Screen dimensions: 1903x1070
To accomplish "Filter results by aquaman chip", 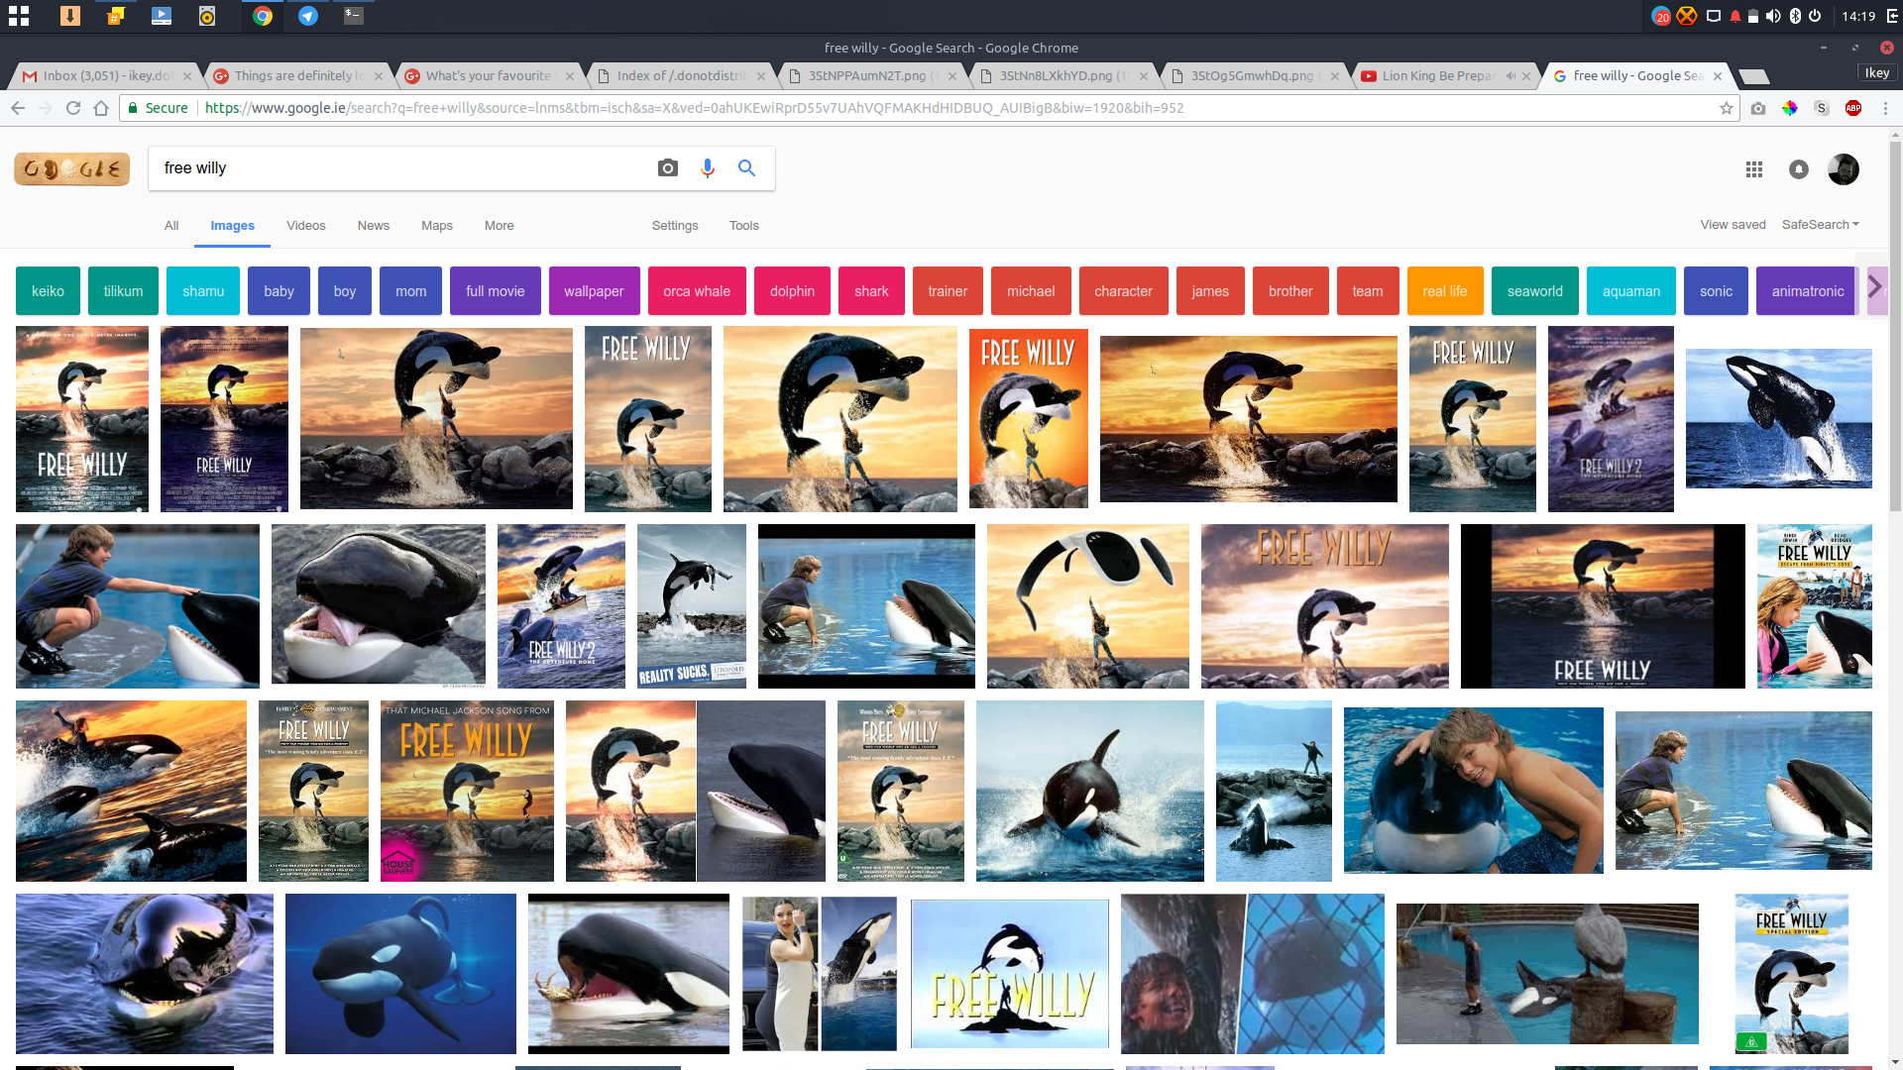I will coord(1631,291).
